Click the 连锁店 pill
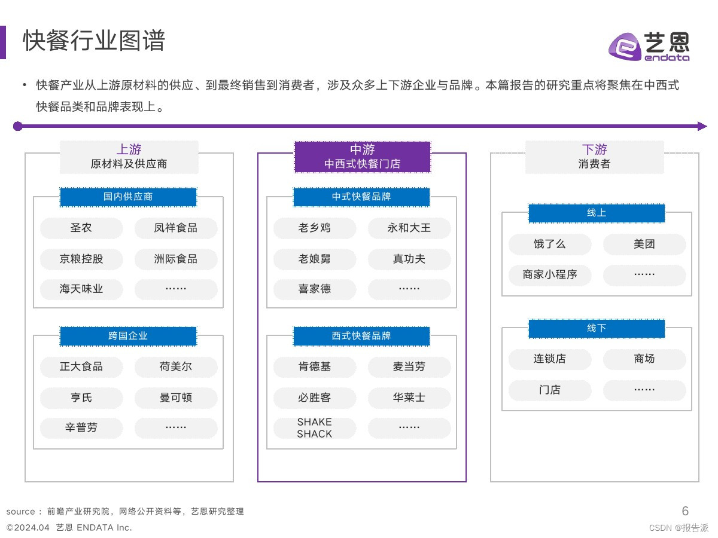Image resolution: width=718 pixels, height=538 pixels. (x=550, y=359)
